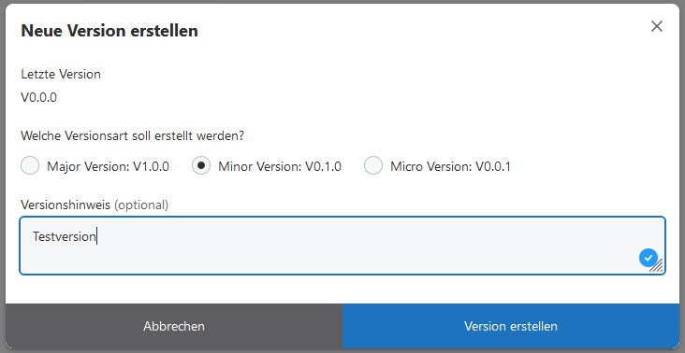Viewport: 685px width, 353px height.
Task: Click the Minor Version: V0.1.0 label text
Action: (x=280, y=166)
